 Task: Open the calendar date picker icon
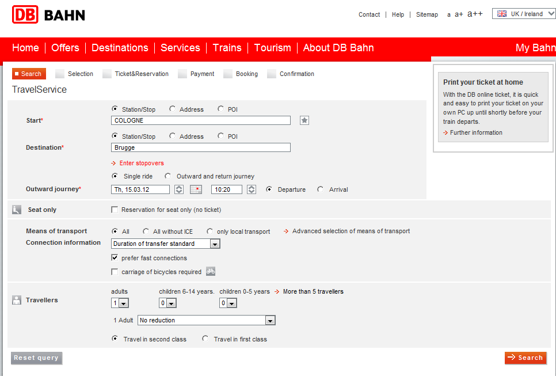(x=196, y=189)
